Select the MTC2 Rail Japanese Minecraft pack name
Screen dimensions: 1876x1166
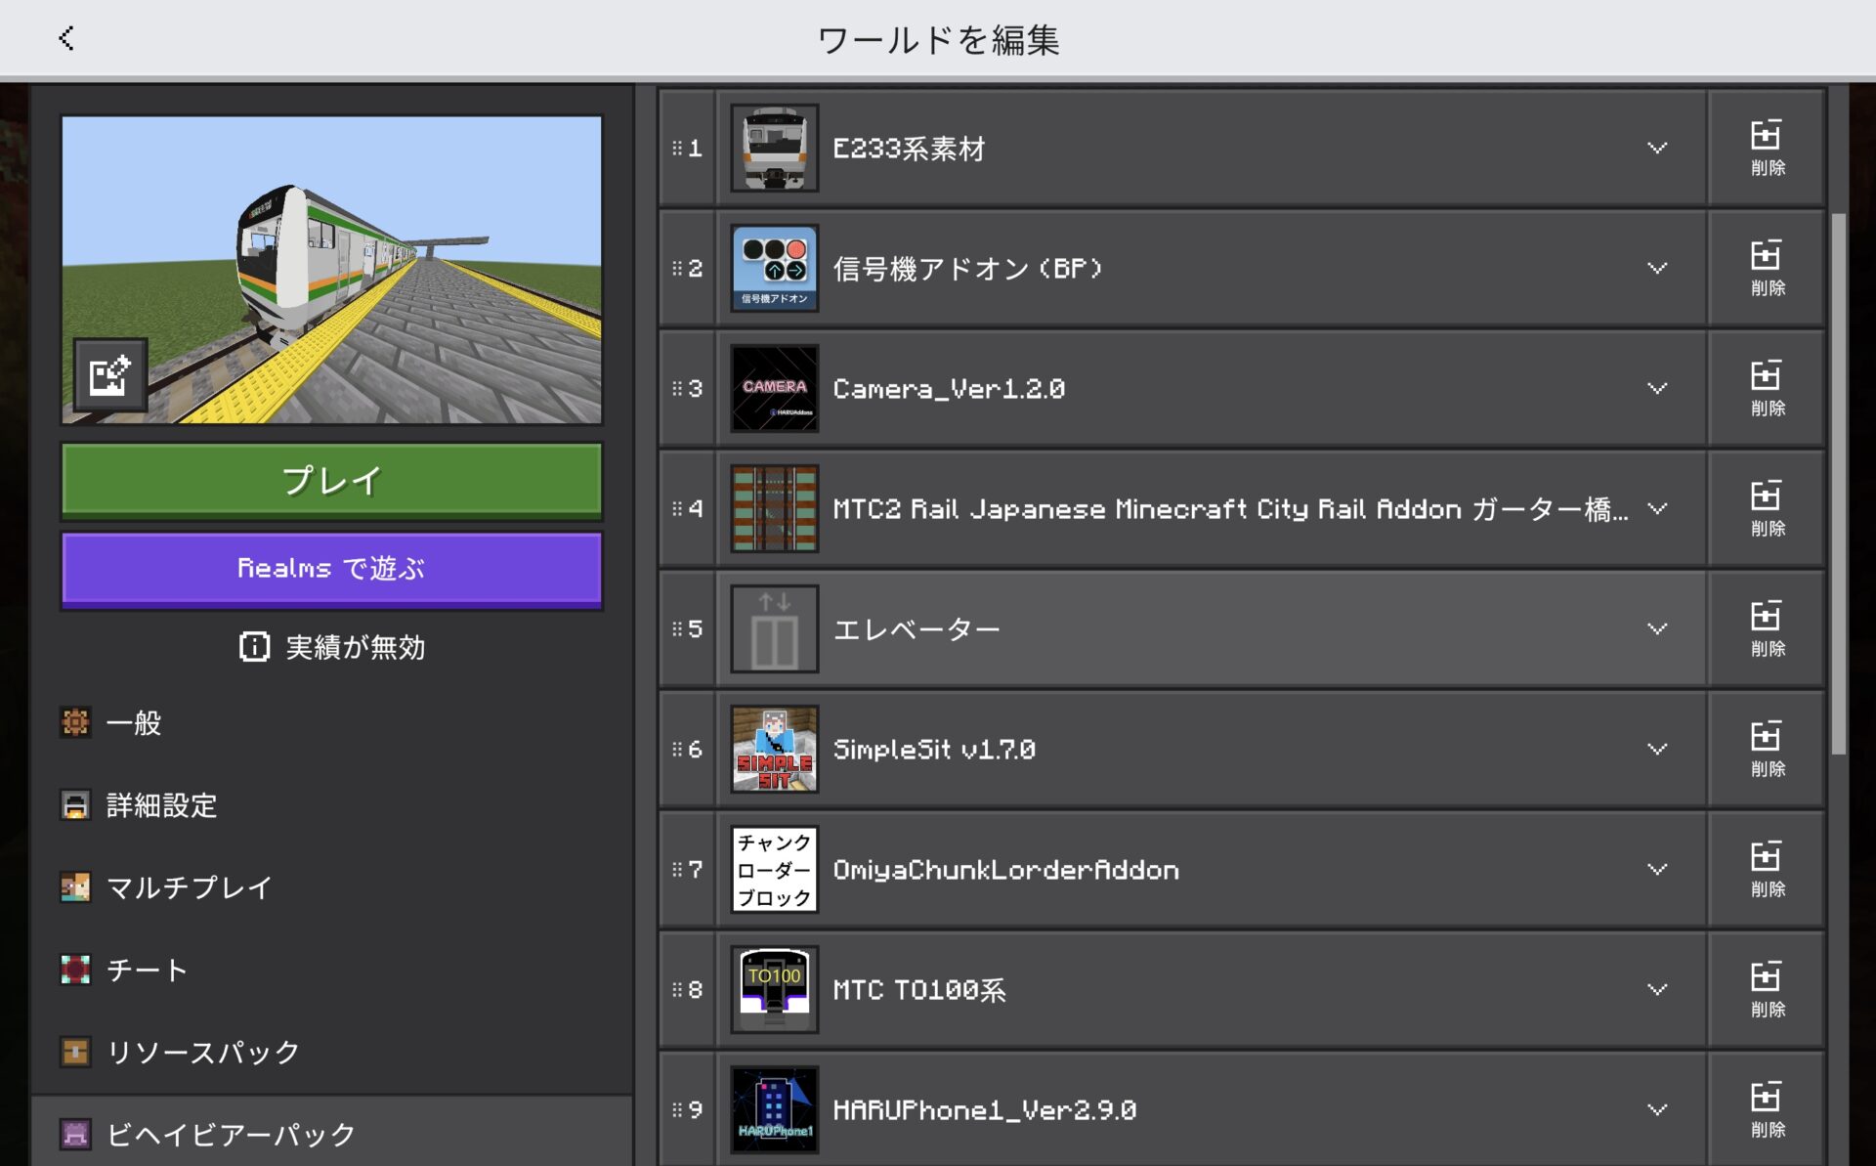(x=1231, y=509)
